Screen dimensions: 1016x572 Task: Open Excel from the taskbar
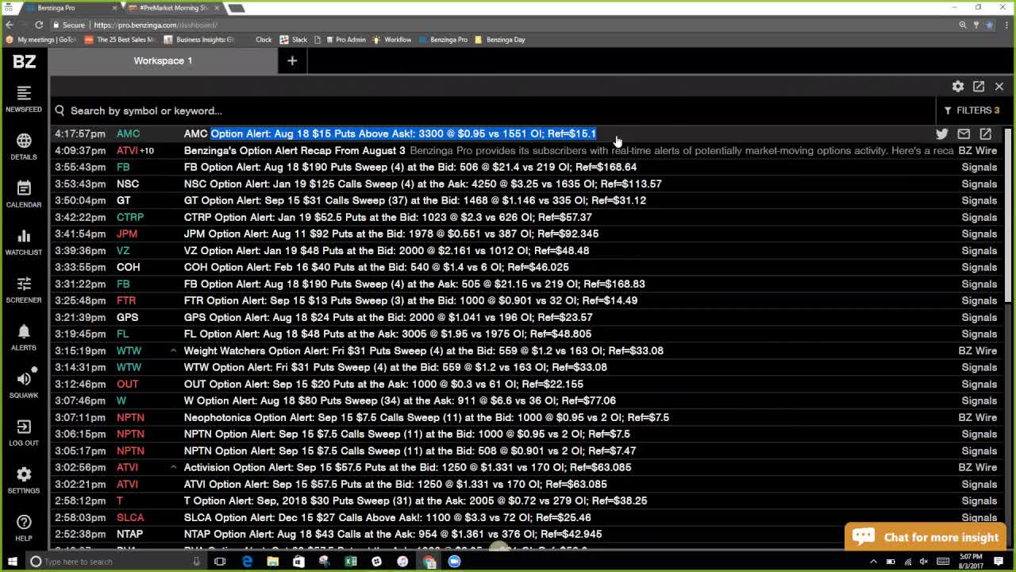click(x=350, y=562)
